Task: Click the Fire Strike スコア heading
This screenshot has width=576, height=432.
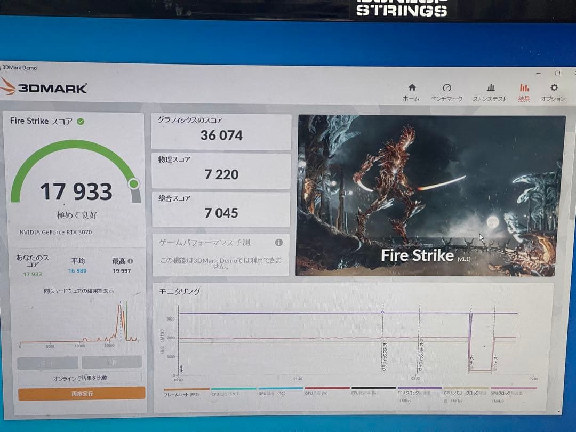Action: tap(41, 121)
